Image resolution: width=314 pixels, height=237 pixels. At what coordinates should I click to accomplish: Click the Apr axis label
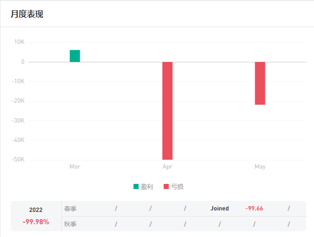167,167
